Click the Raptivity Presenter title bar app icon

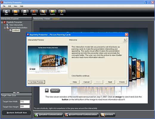2,2
